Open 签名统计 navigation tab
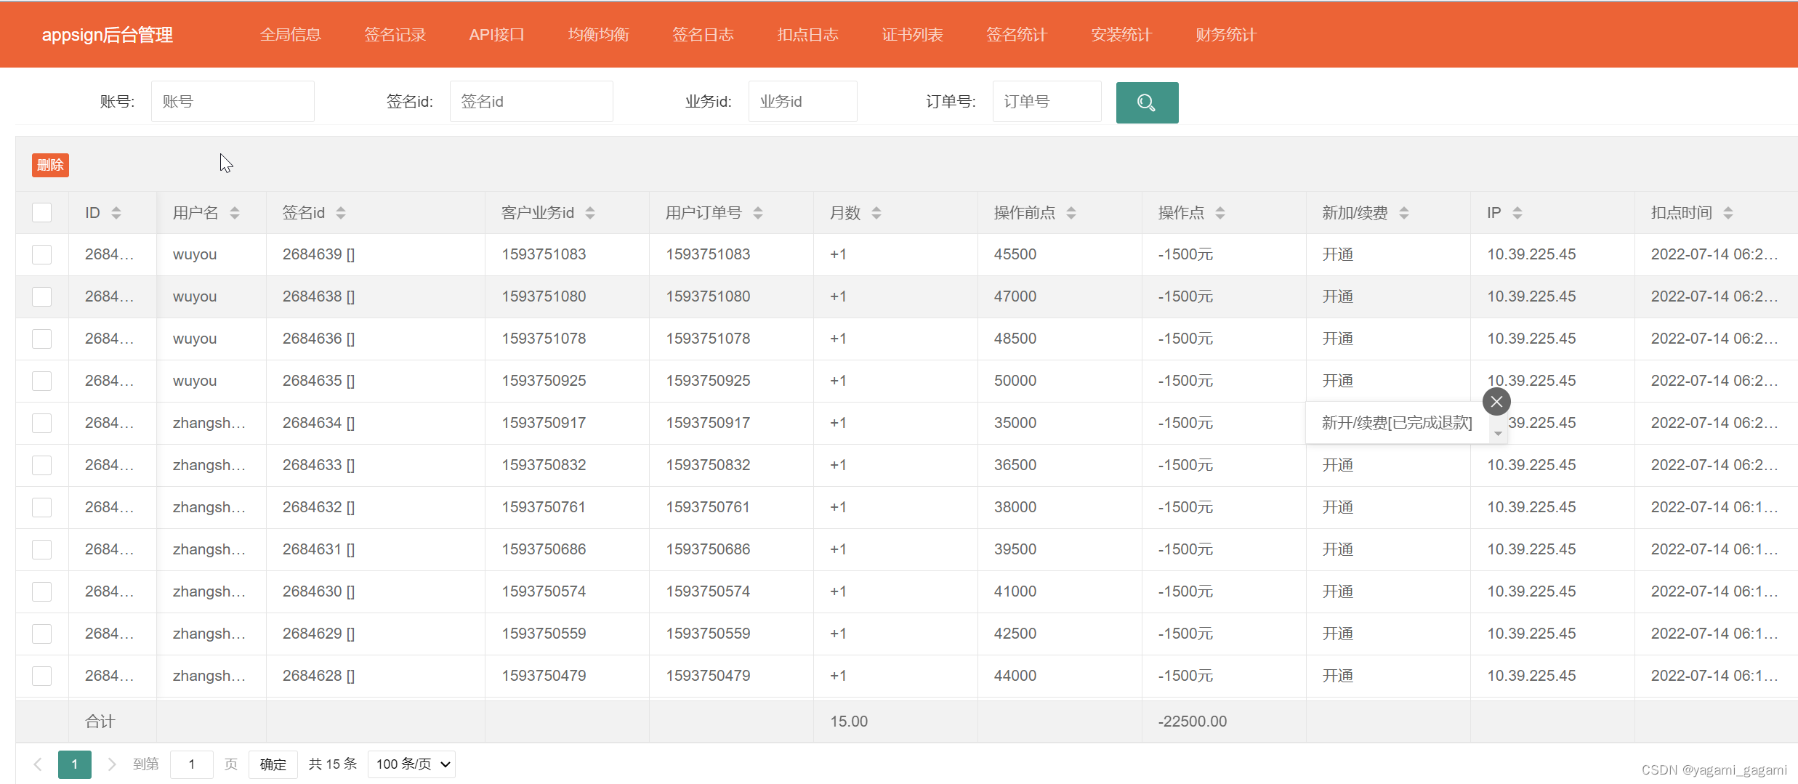 [x=1017, y=34]
